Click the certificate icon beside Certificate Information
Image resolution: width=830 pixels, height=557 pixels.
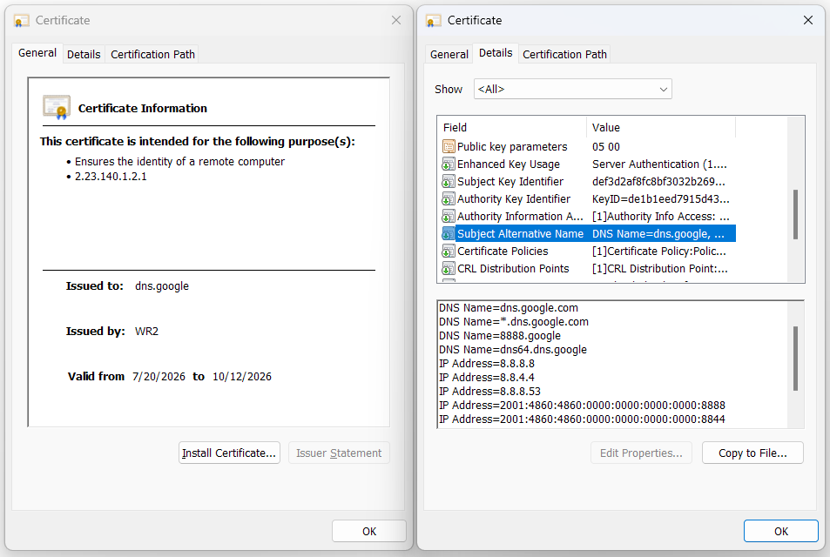tap(57, 107)
